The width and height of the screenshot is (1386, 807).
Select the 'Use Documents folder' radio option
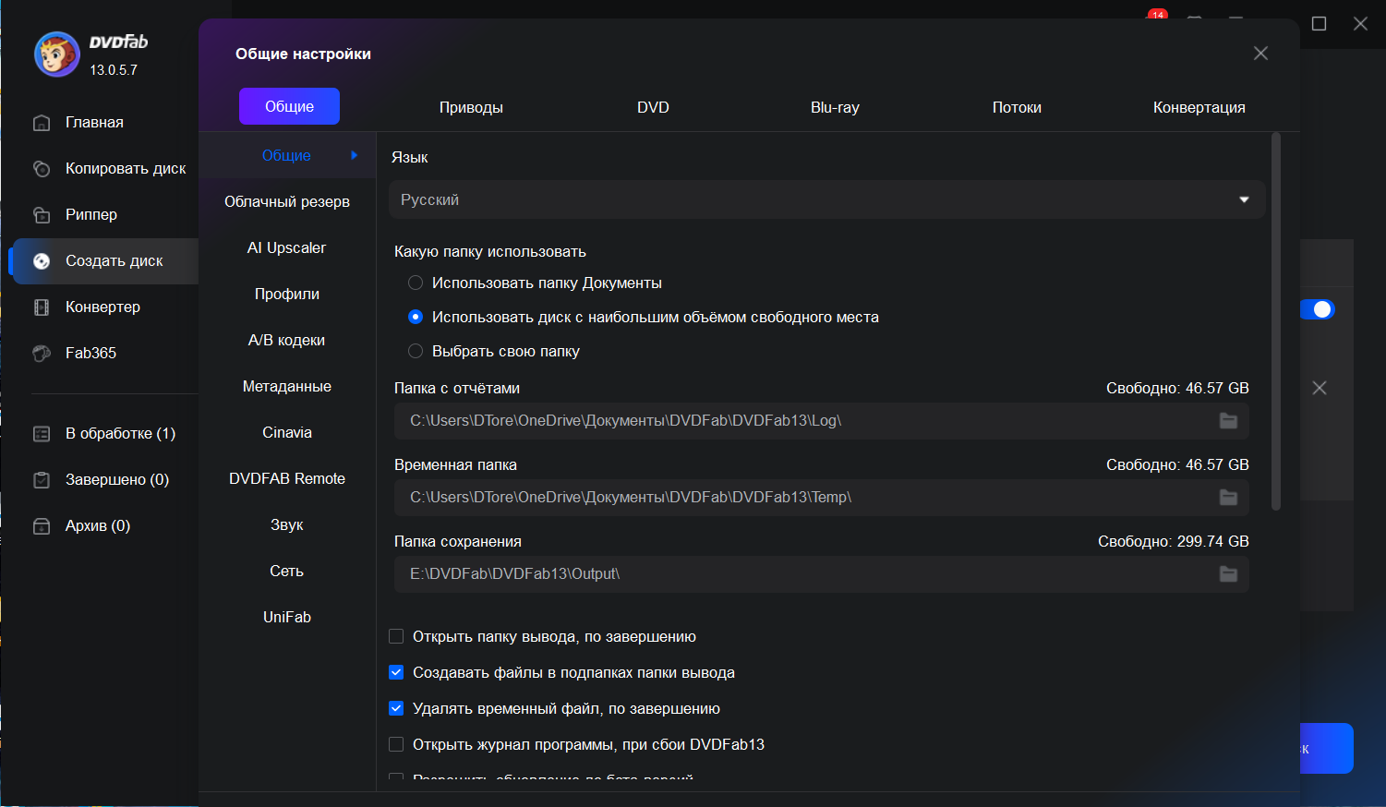coord(416,283)
